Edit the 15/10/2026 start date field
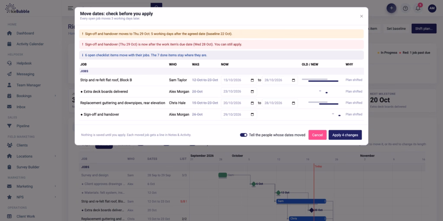The height and width of the screenshot is (221, 443). [x=239, y=80]
